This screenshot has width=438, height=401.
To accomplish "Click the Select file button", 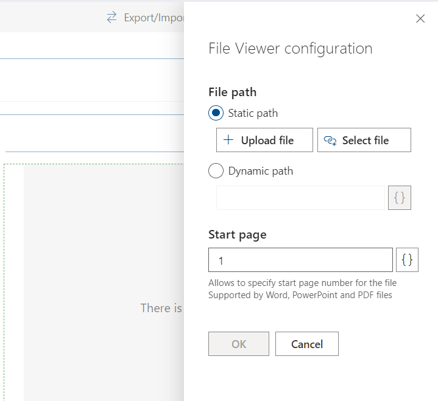I will [364, 140].
